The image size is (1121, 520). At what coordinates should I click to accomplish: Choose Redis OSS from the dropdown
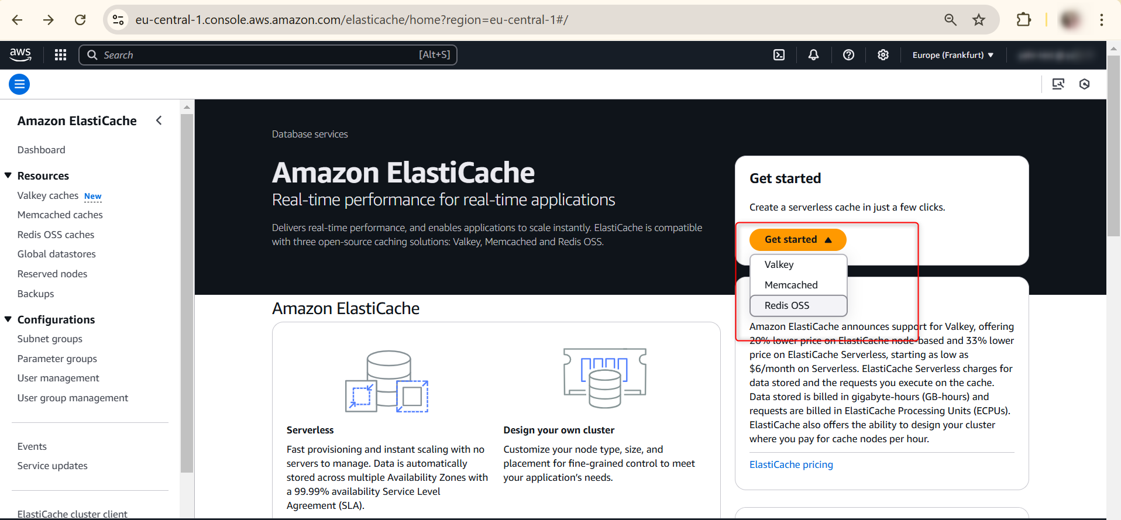coord(786,305)
